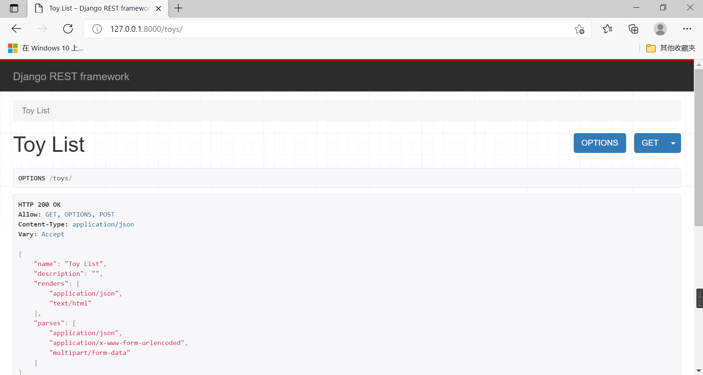Click the Toy List breadcrumb
Viewport: 703px width, 375px height.
coord(36,110)
